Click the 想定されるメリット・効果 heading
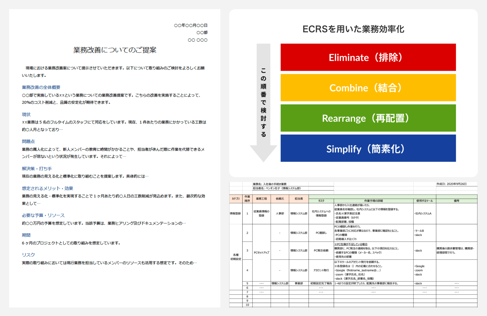Screen dimensions: 487x316 (47, 188)
